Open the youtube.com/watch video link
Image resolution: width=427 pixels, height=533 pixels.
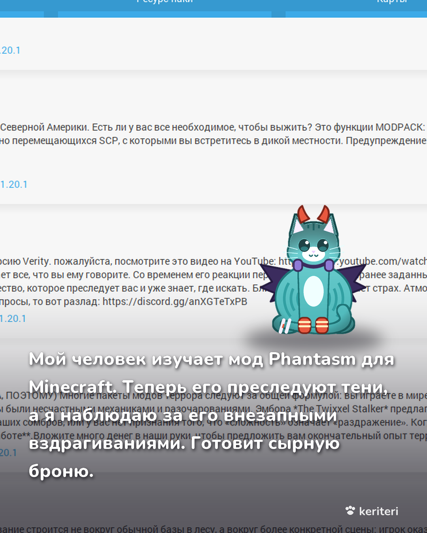[x=384, y=261]
